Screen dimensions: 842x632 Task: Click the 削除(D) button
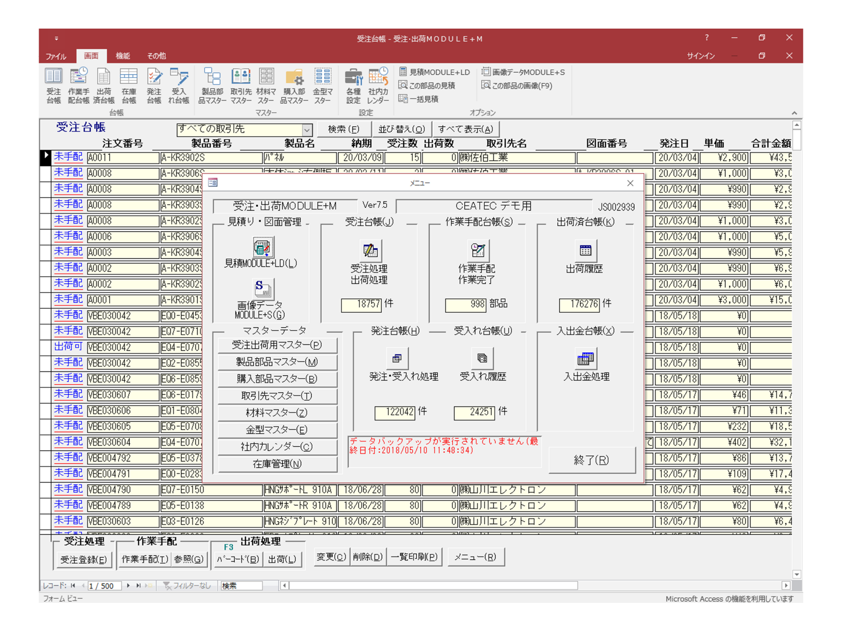[367, 557]
